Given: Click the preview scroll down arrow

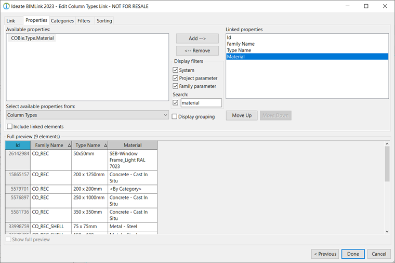Looking at the screenshot, I should (x=387, y=231).
